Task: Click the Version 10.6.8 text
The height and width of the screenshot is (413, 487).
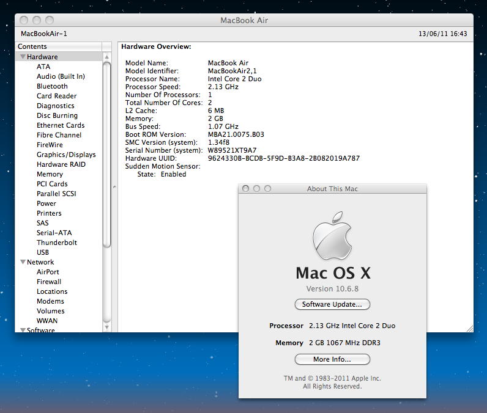Action: 332,289
